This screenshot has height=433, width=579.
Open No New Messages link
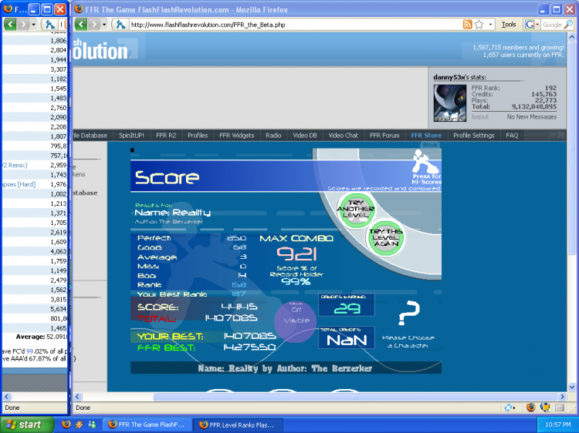[x=531, y=117]
